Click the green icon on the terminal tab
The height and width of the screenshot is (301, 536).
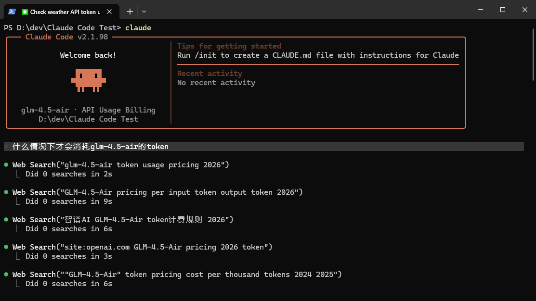[x=25, y=12]
